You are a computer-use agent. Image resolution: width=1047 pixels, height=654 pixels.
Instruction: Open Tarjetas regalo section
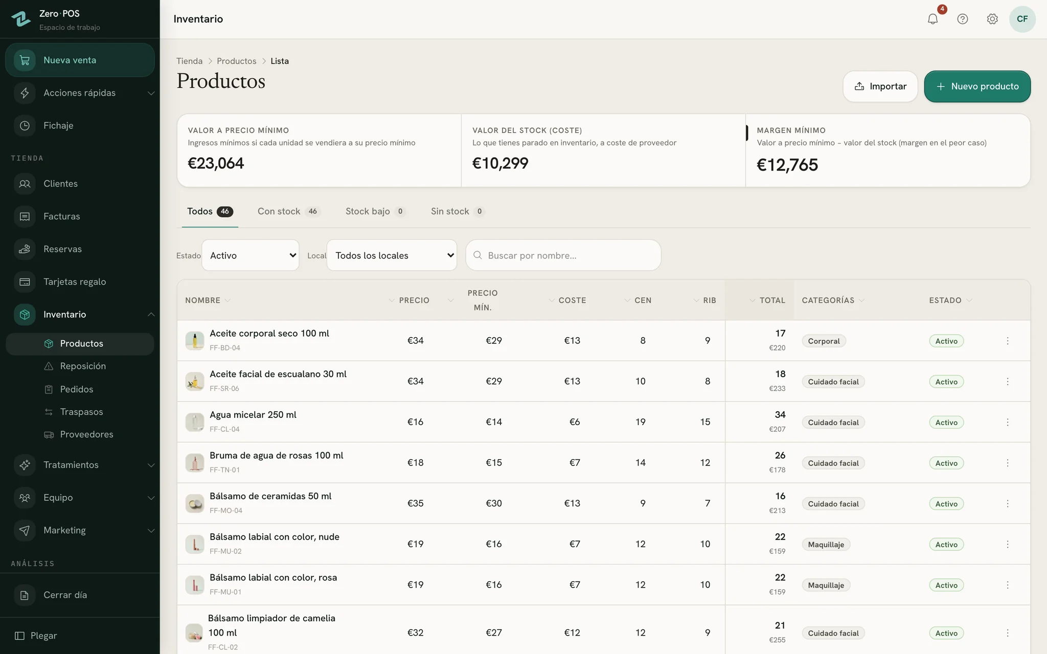[x=80, y=282]
